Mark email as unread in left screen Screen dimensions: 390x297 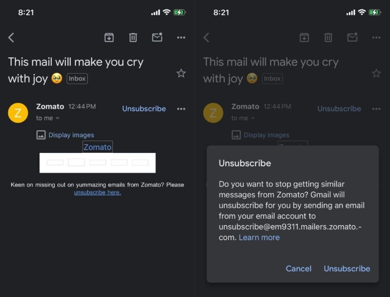157,37
